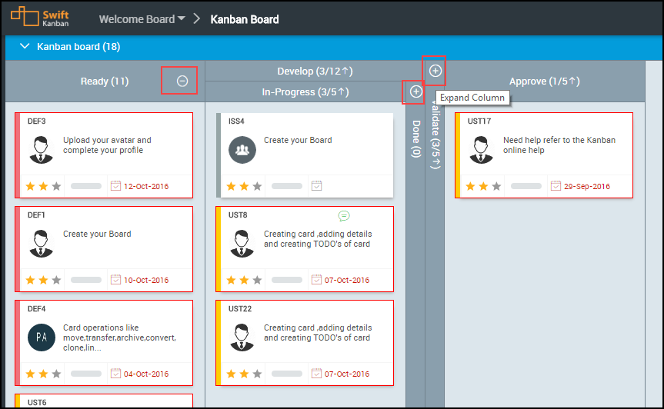The width and height of the screenshot is (664, 409).
Task: Click the Develop (3/12) column header
Action: coord(315,71)
